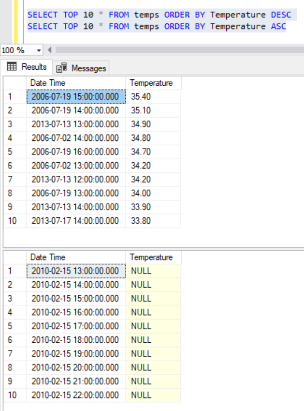
Task: Click Temperature header in second grid
Action: (x=153, y=257)
